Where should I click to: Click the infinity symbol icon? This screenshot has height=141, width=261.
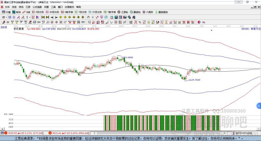(x=204, y=22)
